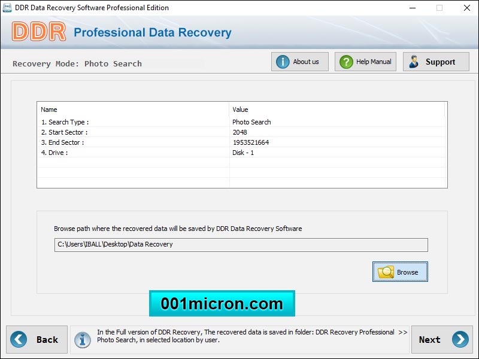This screenshot has width=479, height=359.
Task: Click the value 1953521664
Action: coord(251,142)
